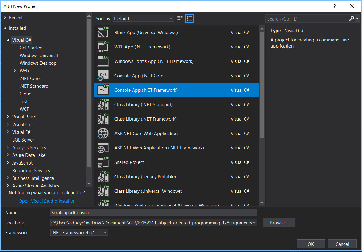The image size is (362, 252).
Task: Expand the JavaScript node
Action: (8, 163)
